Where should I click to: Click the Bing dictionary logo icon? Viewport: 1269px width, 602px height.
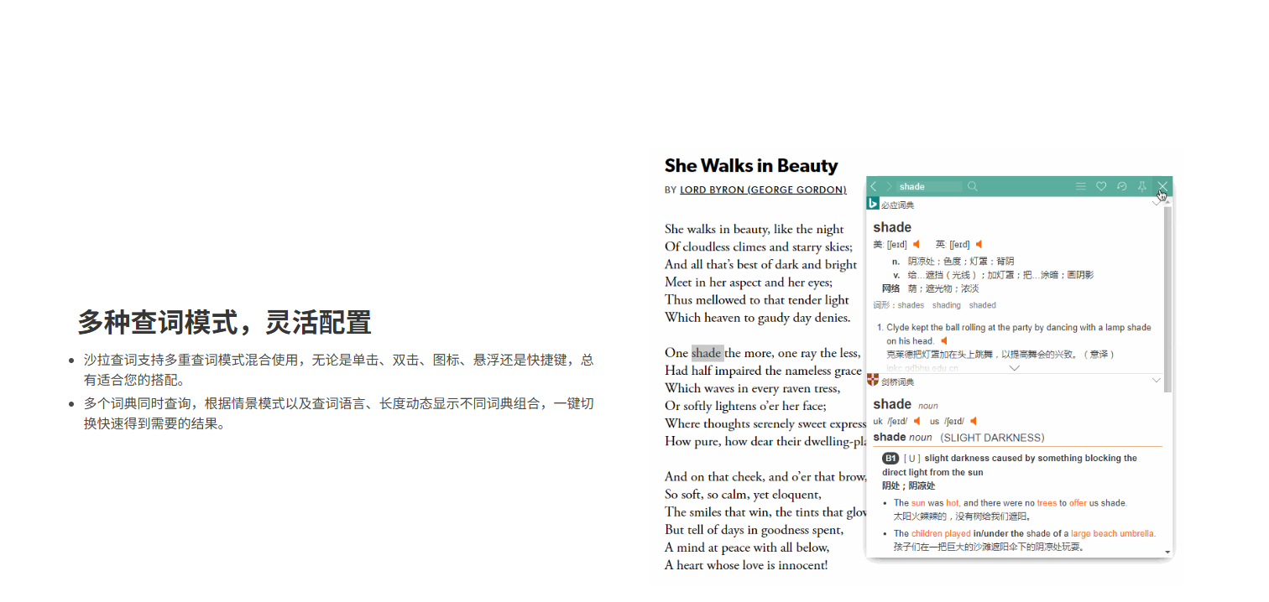point(873,204)
